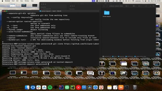Click the first desktop thumbnail at top-left

13,5
